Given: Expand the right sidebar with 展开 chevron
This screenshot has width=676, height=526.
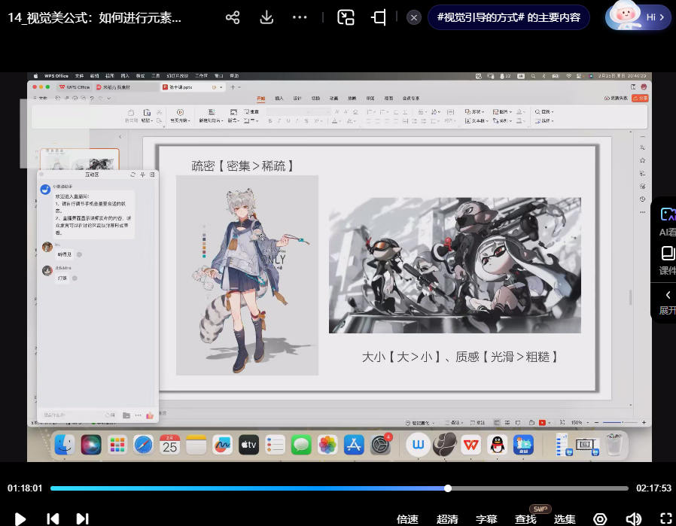Looking at the screenshot, I should (x=667, y=301).
